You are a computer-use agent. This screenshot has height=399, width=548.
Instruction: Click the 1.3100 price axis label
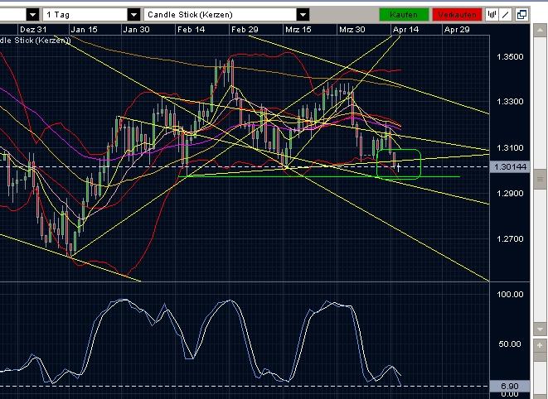pos(510,148)
